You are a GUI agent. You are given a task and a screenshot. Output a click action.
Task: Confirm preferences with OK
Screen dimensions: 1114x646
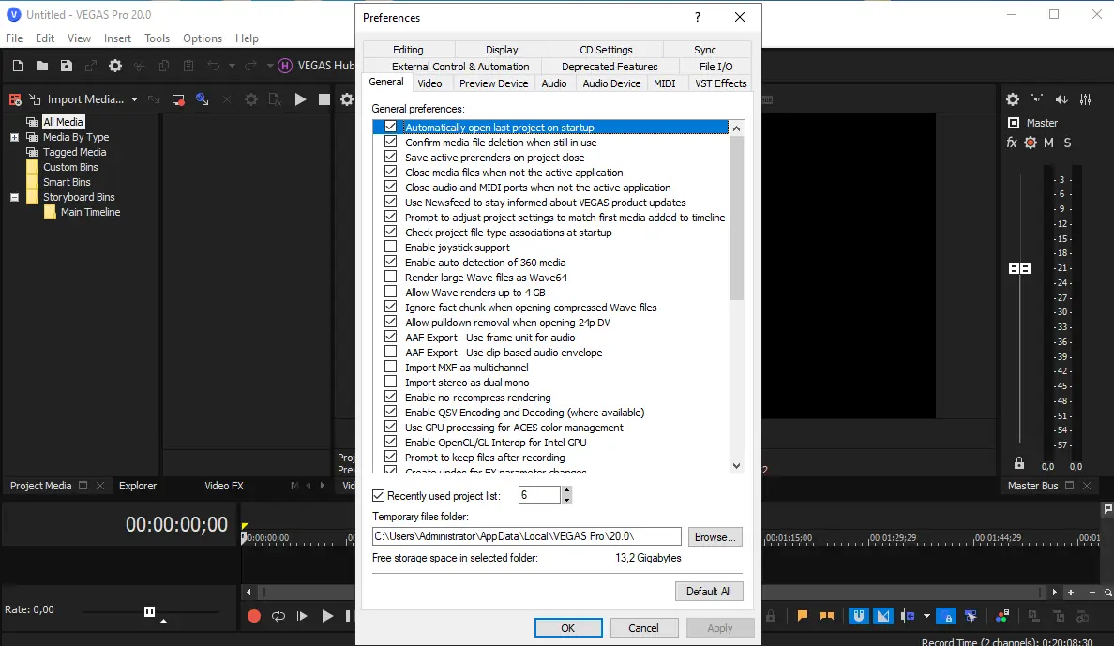coord(567,627)
